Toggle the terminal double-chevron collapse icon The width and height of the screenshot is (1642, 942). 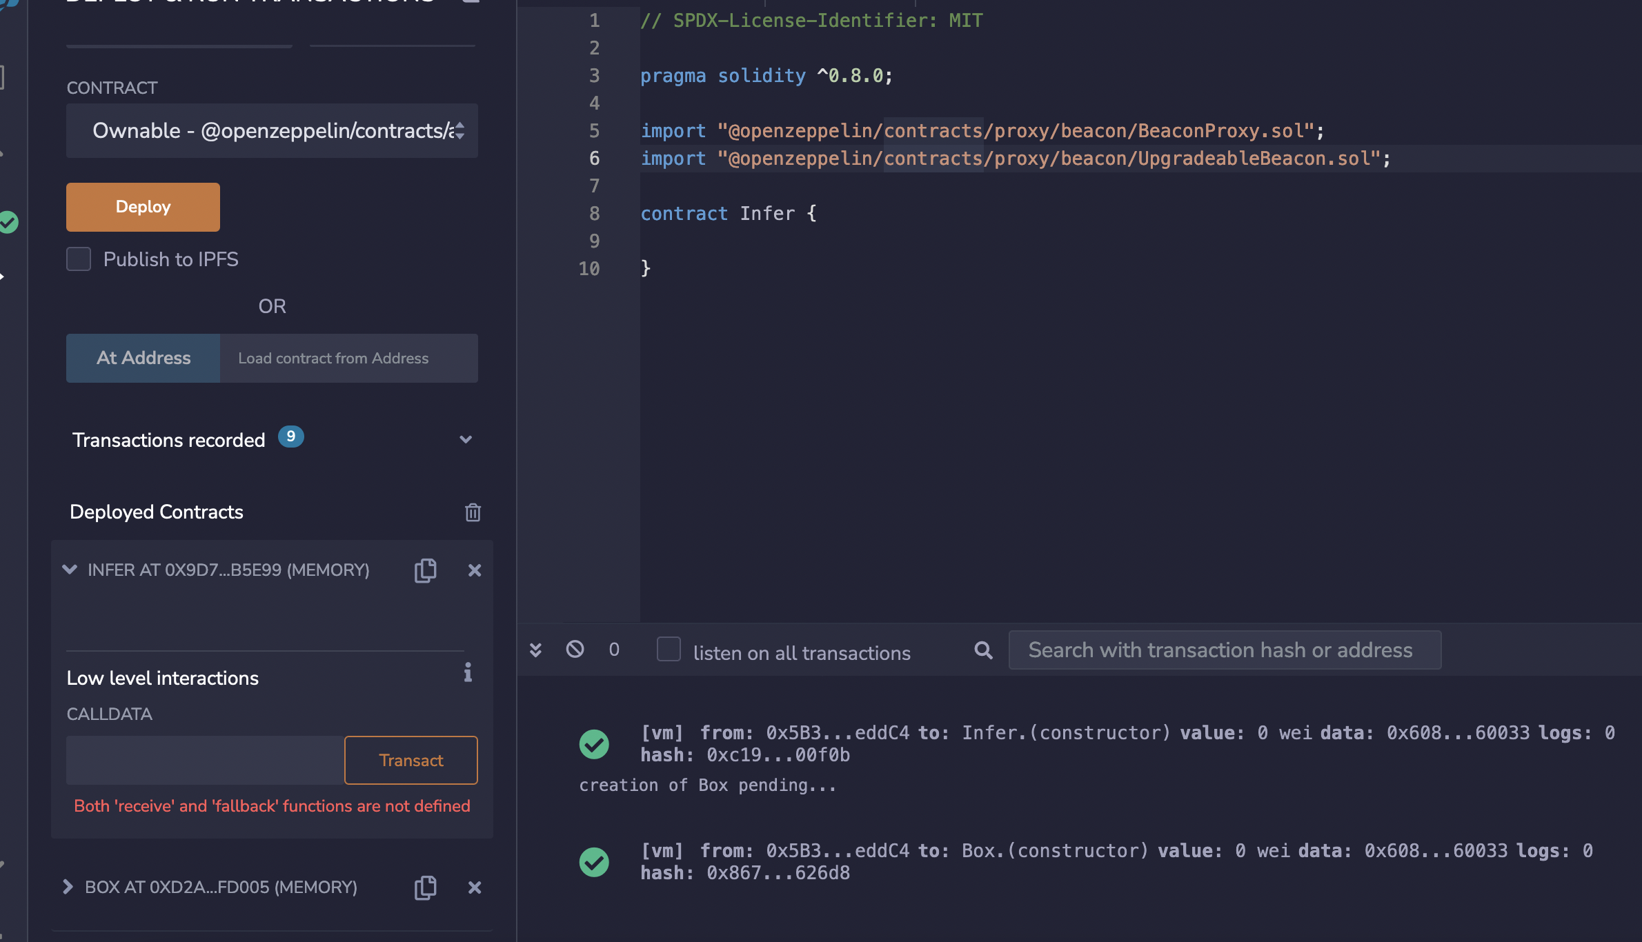(535, 650)
